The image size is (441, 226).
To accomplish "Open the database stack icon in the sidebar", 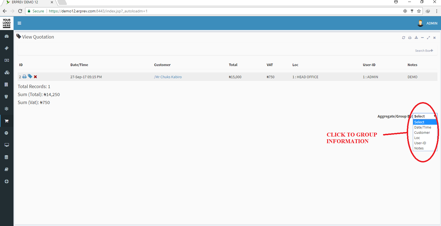I will (6, 157).
